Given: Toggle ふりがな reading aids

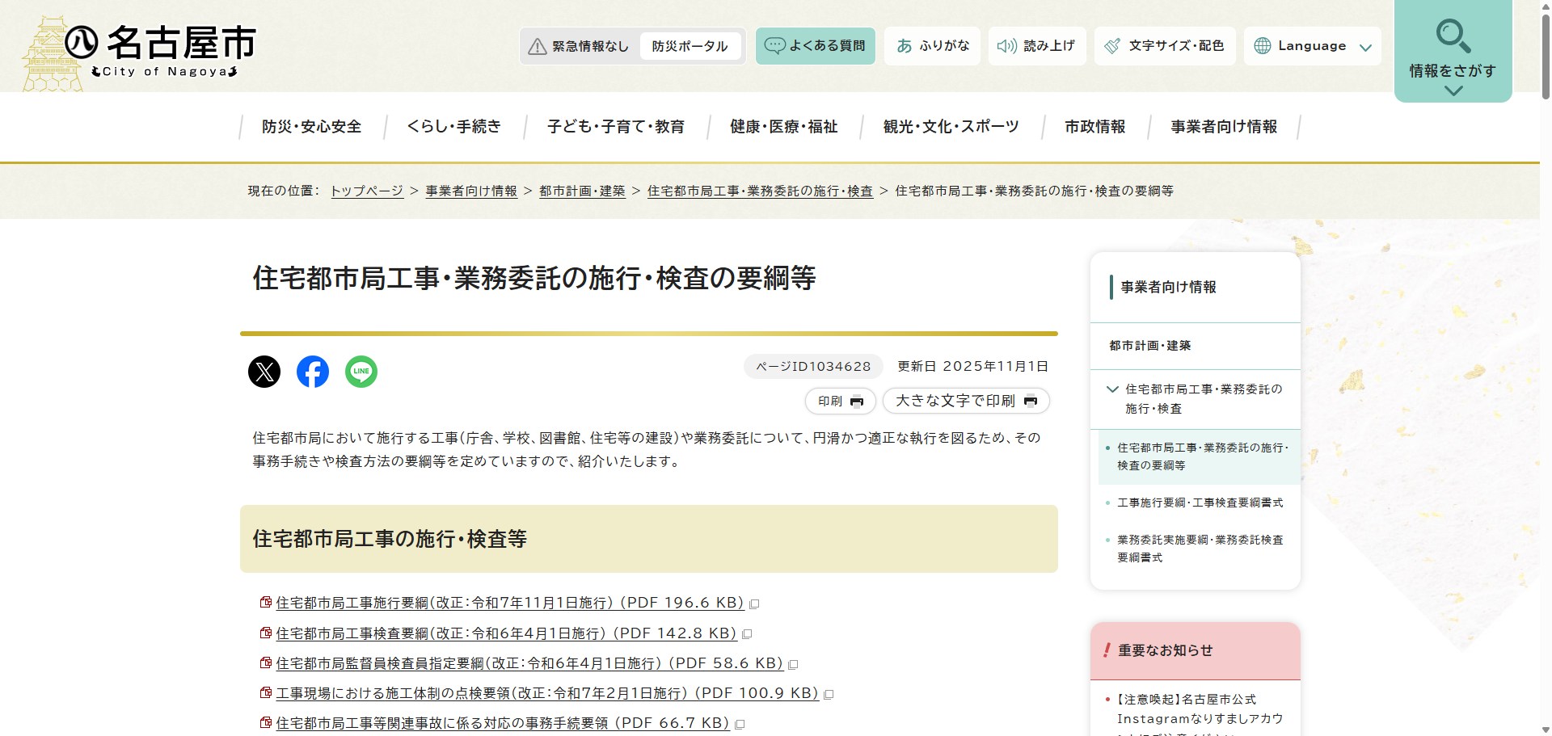Looking at the screenshot, I should 932,46.
